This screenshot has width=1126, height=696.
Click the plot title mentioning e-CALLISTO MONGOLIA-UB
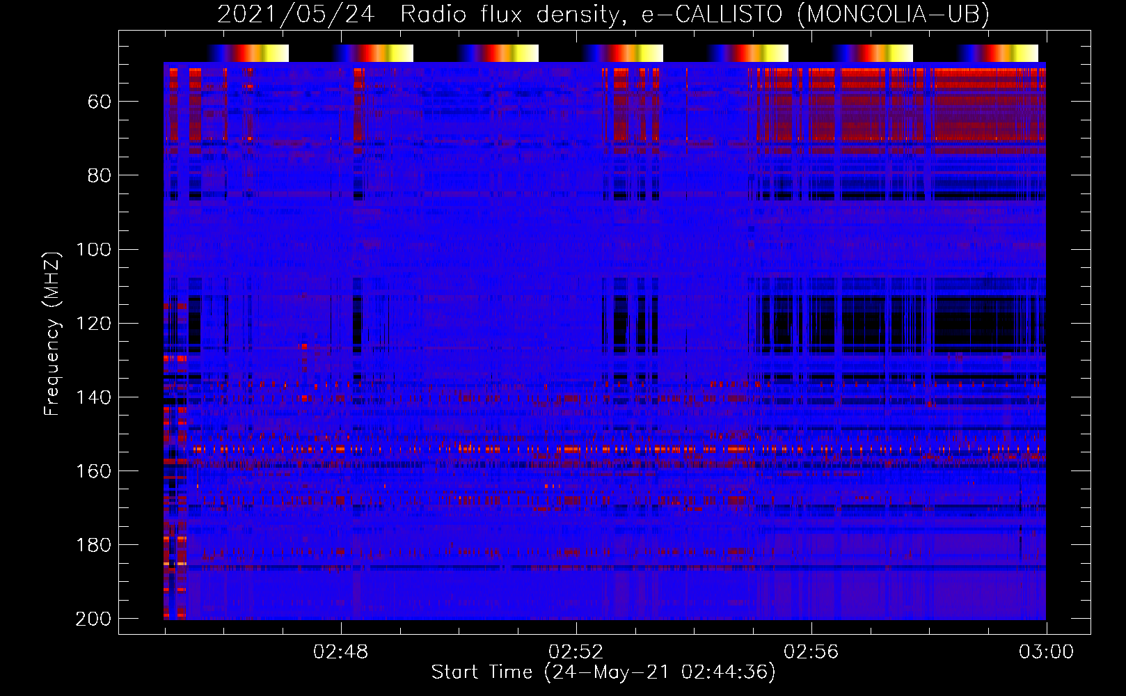coord(603,14)
